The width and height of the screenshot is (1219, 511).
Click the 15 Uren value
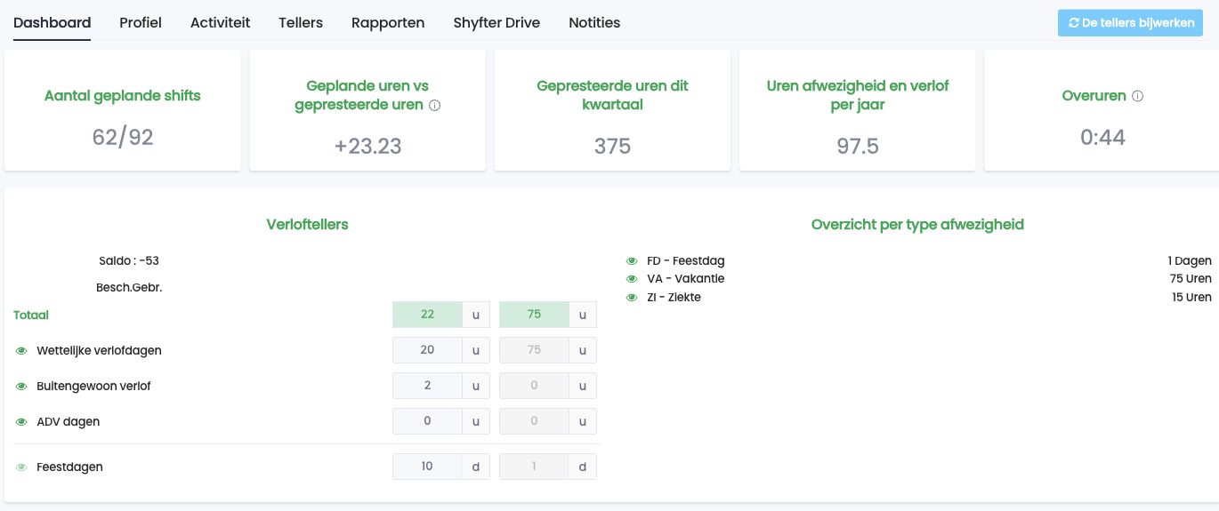(1191, 298)
